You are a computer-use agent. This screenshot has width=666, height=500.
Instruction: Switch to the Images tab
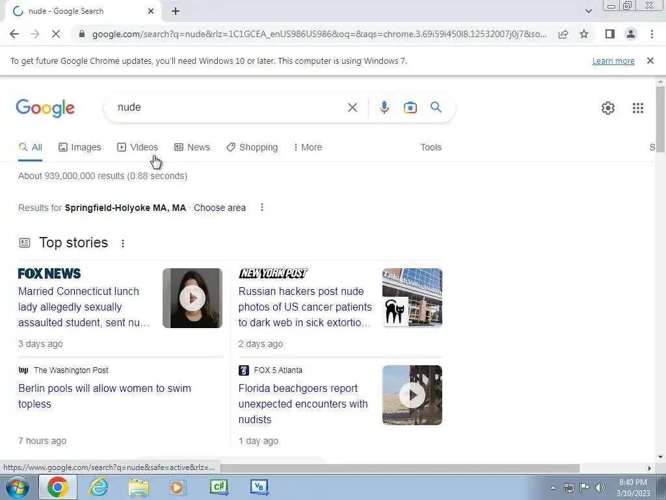point(80,147)
